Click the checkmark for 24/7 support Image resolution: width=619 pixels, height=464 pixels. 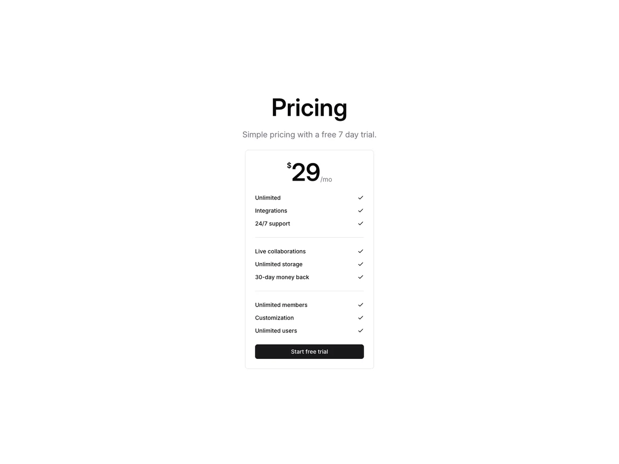[360, 223]
